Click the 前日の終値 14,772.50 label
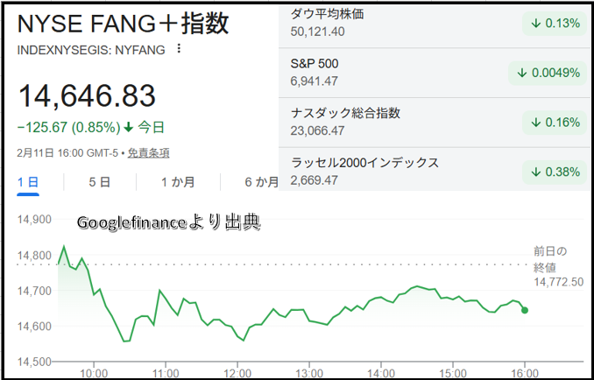 click(x=558, y=266)
